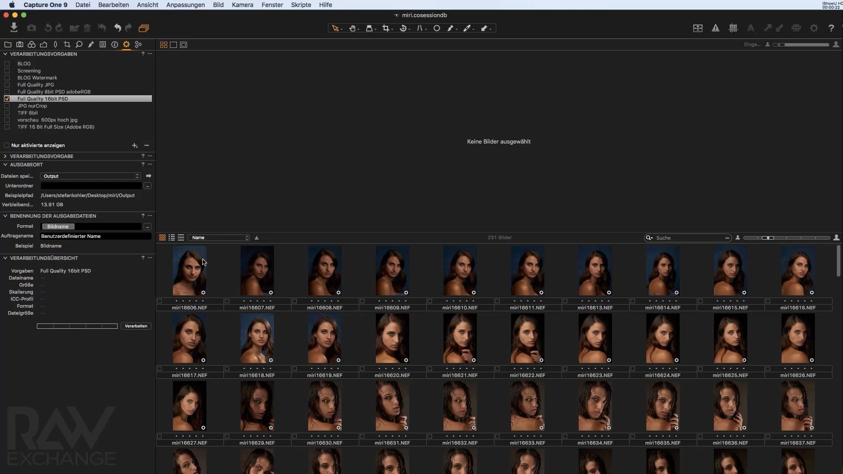Image resolution: width=843 pixels, height=474 pixels.
Task: Enable the Screening recipe checkbox
Action: coord(7,71)
